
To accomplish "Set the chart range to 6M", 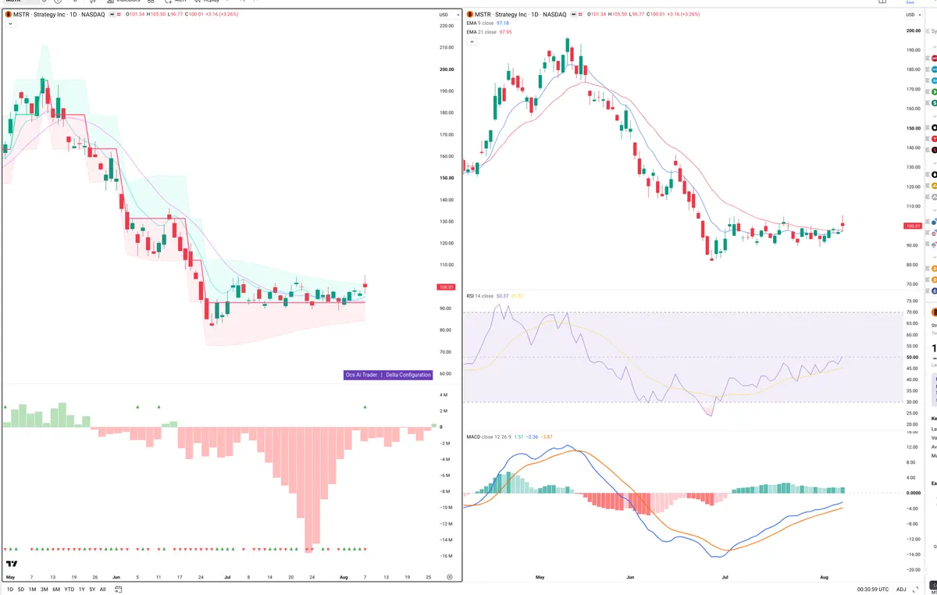I will pyautogui.click(x=56, y=589).
